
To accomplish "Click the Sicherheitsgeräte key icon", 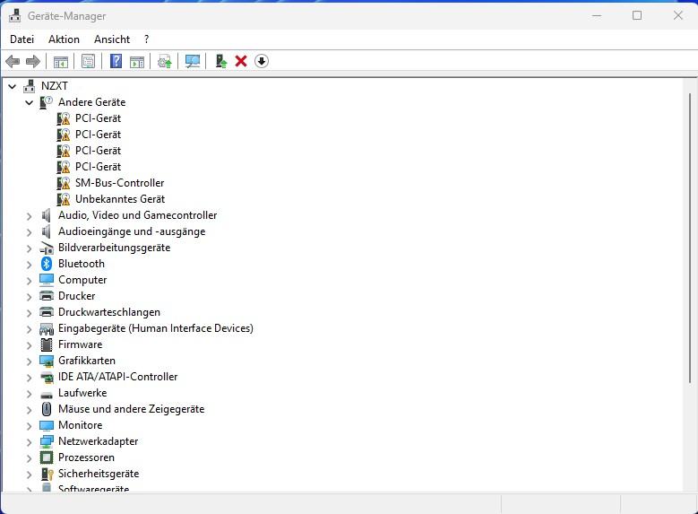I will coord(47,474).
